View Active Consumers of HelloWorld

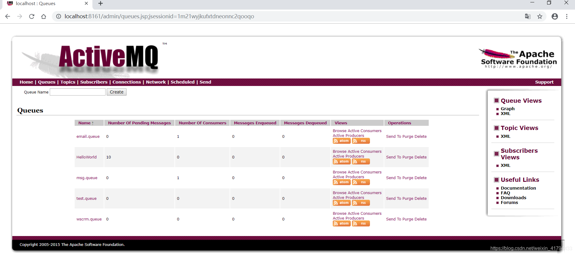pos(365,152)
